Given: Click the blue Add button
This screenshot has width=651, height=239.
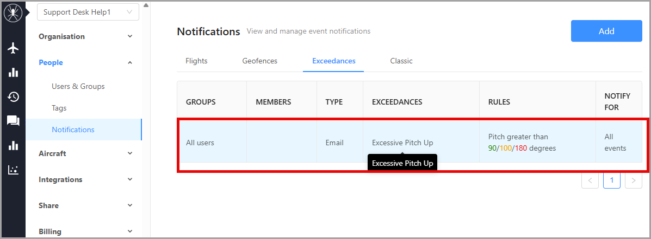Looking at the screenshot, I should pyautogui.click(x=606, y=31).
